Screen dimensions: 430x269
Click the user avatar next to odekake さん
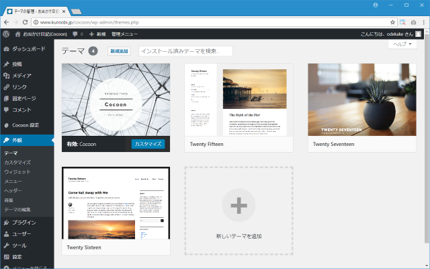coord(418,34)
